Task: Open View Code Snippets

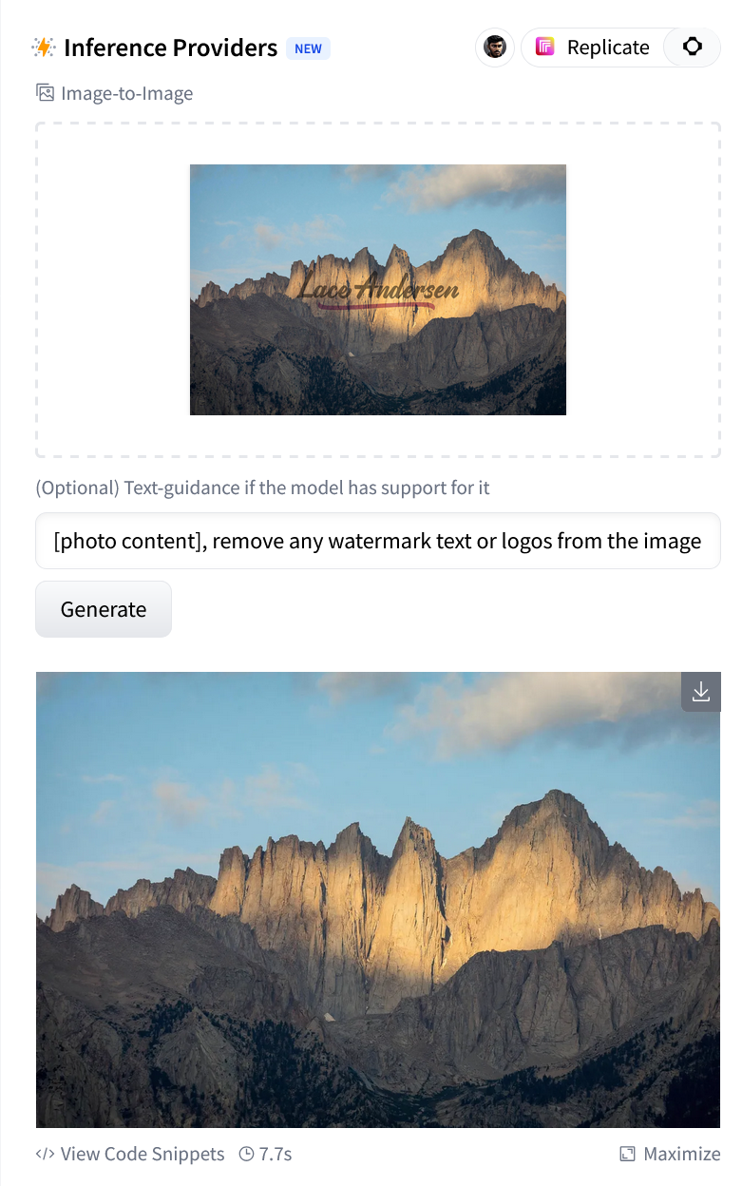Action: 143,1155
